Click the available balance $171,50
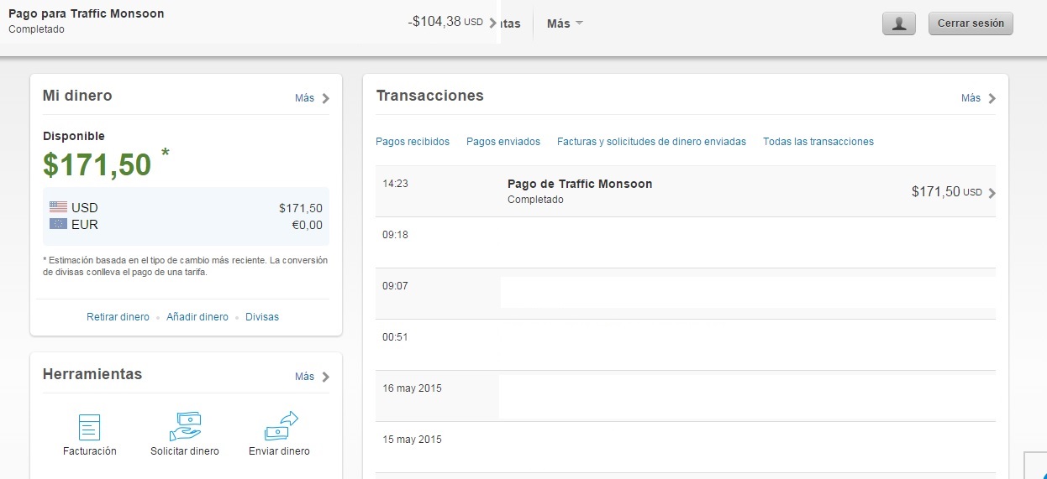The width and height of the screenshot is (1047, 479). coord(97,164)
